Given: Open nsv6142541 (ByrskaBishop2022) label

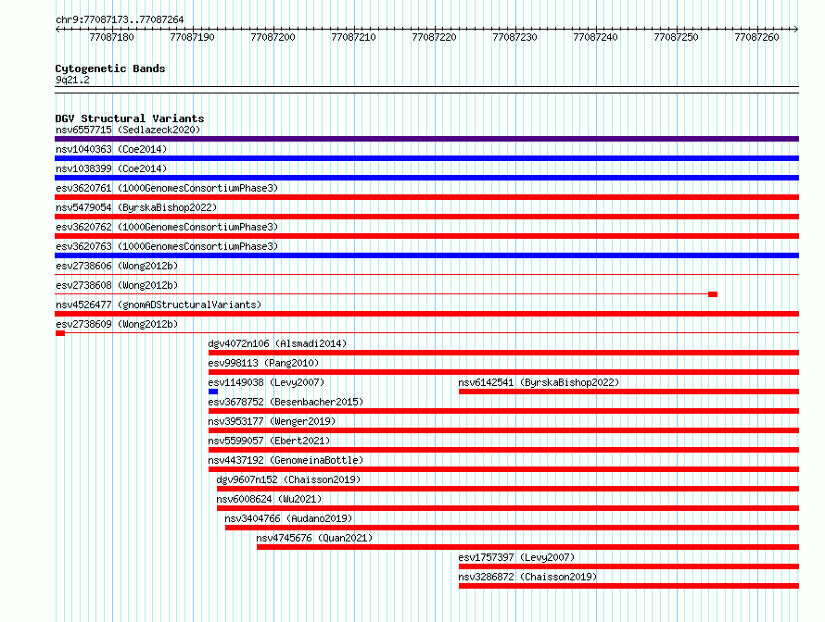Looking at the screenshot, I should point(539,382).
